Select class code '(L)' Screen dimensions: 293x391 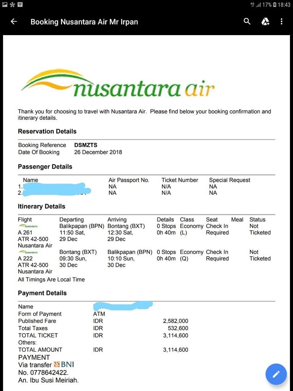click(184, 233)
